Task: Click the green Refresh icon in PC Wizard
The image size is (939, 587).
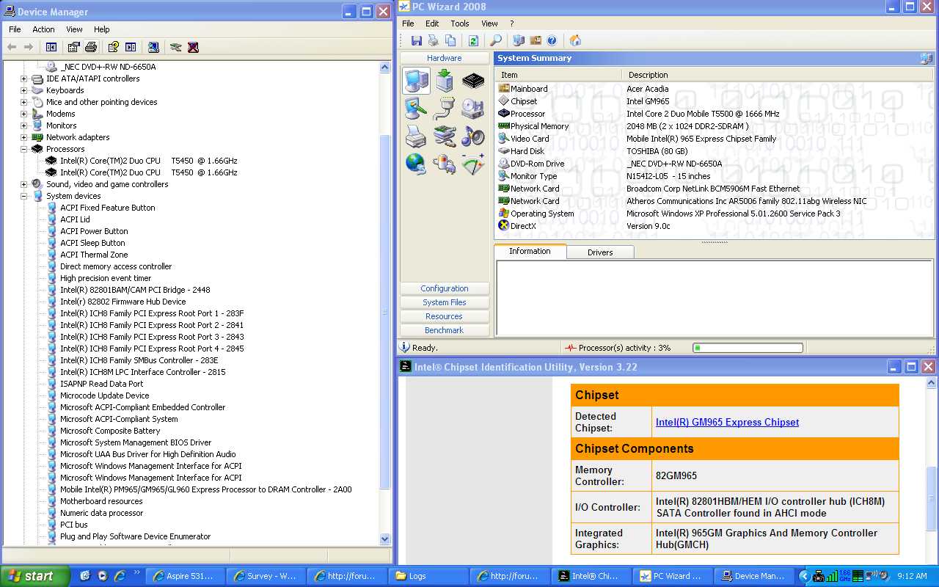Action: click(x=473, y=40)
